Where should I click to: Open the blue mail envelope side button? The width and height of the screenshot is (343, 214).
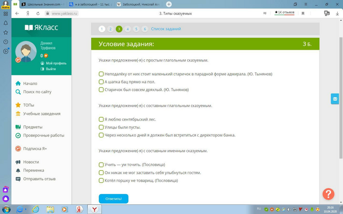(335, 99)
